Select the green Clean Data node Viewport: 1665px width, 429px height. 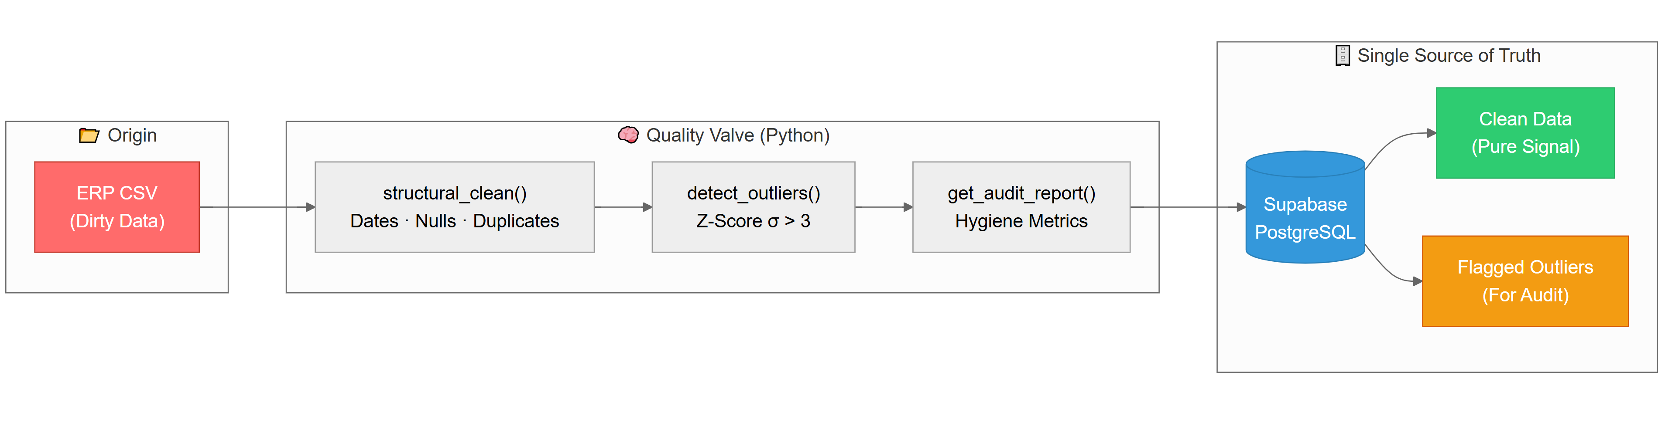tap(1525, 133)
